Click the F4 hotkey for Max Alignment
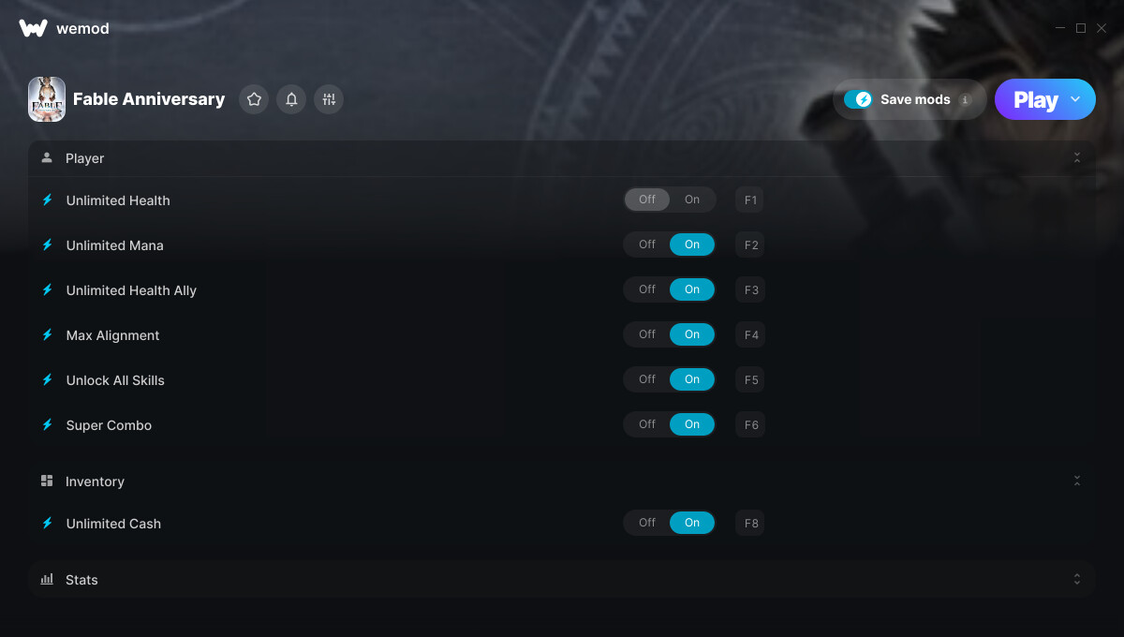 [x=750, y=334]
